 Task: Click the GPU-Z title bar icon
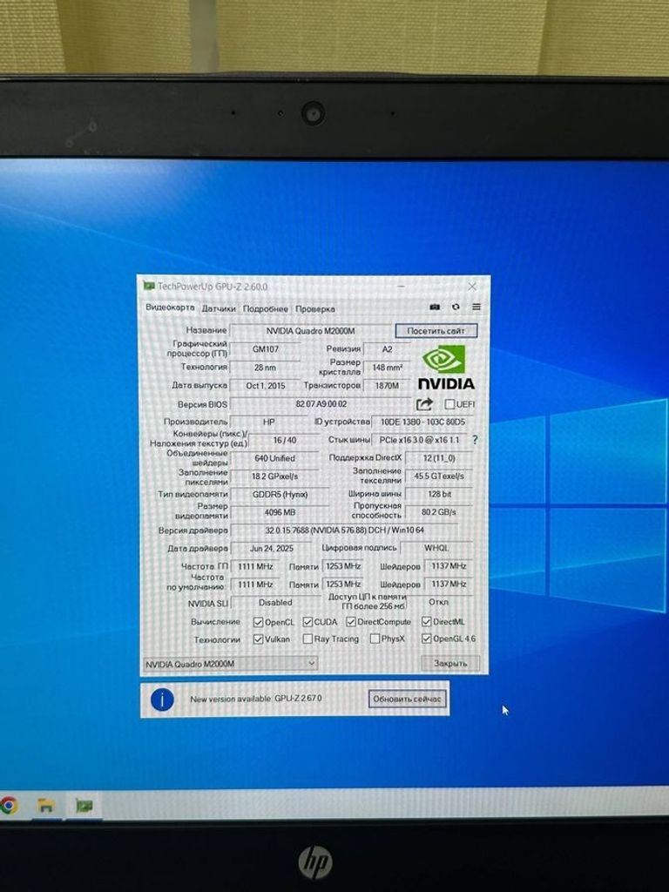149,286
